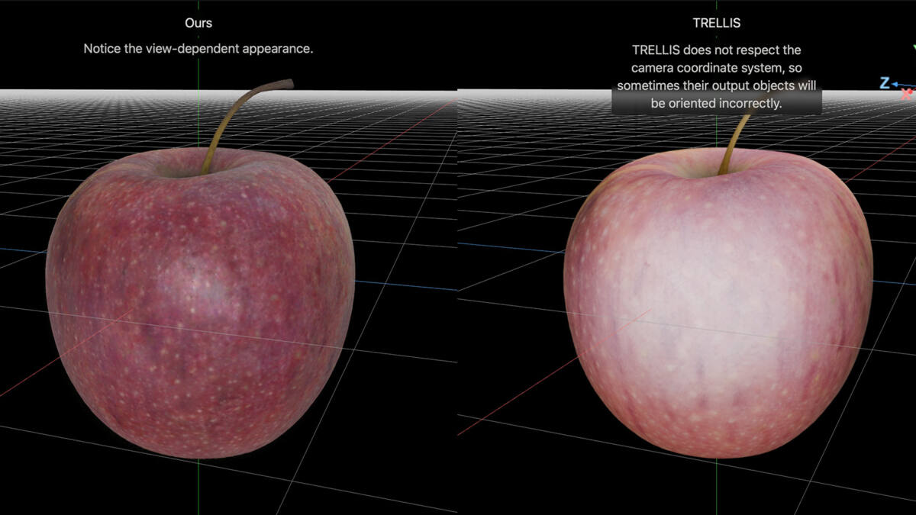Click the TRELLIS camera coordinate system note
Image resolution: width=916 pixels, height=515 pixels.
(716, 76)
